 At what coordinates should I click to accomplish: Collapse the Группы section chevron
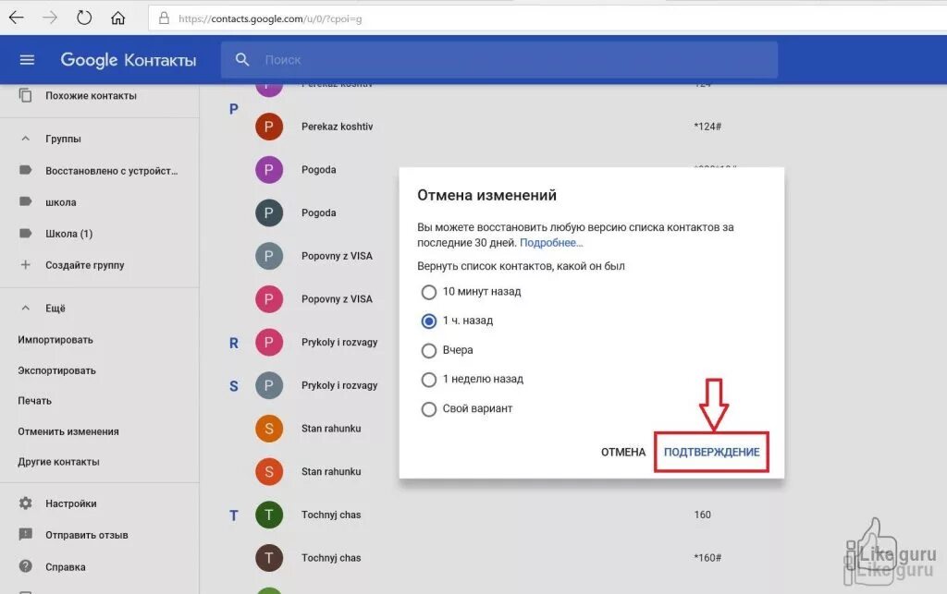25,139
